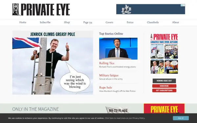Visit the Classifieds page
The height and width of the screenshot is (123, 197).
[x=153, y=22]
